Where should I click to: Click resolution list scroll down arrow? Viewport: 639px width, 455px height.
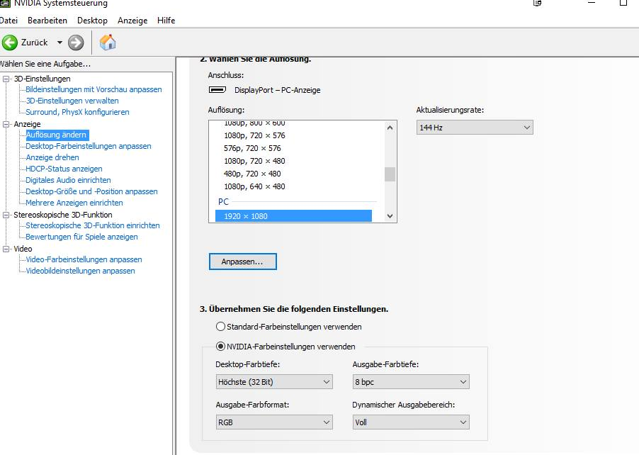click(x=390, y=216)
